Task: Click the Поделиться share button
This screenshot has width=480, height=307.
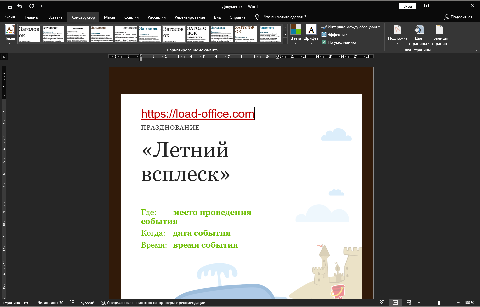Action: [458, 17]
